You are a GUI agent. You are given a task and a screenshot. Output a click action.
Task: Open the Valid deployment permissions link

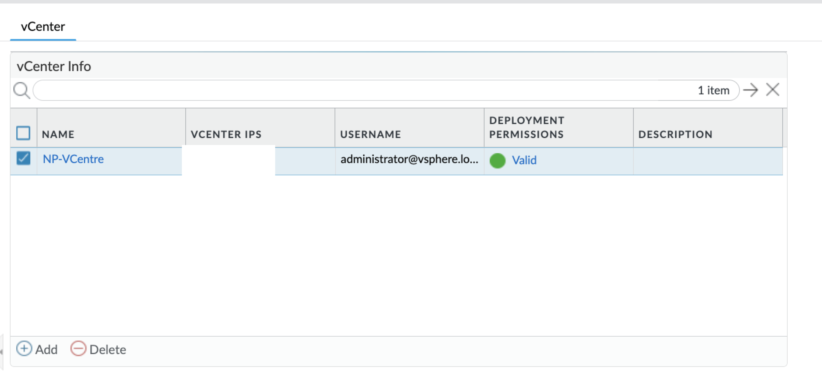click(524, 160)
